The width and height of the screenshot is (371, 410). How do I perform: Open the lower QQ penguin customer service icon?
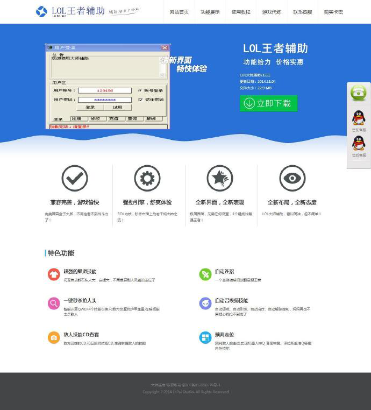[359, 143]
